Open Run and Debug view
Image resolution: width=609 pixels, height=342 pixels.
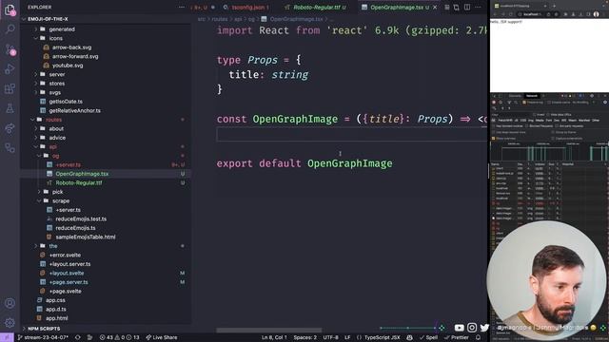tap(10, 69)
